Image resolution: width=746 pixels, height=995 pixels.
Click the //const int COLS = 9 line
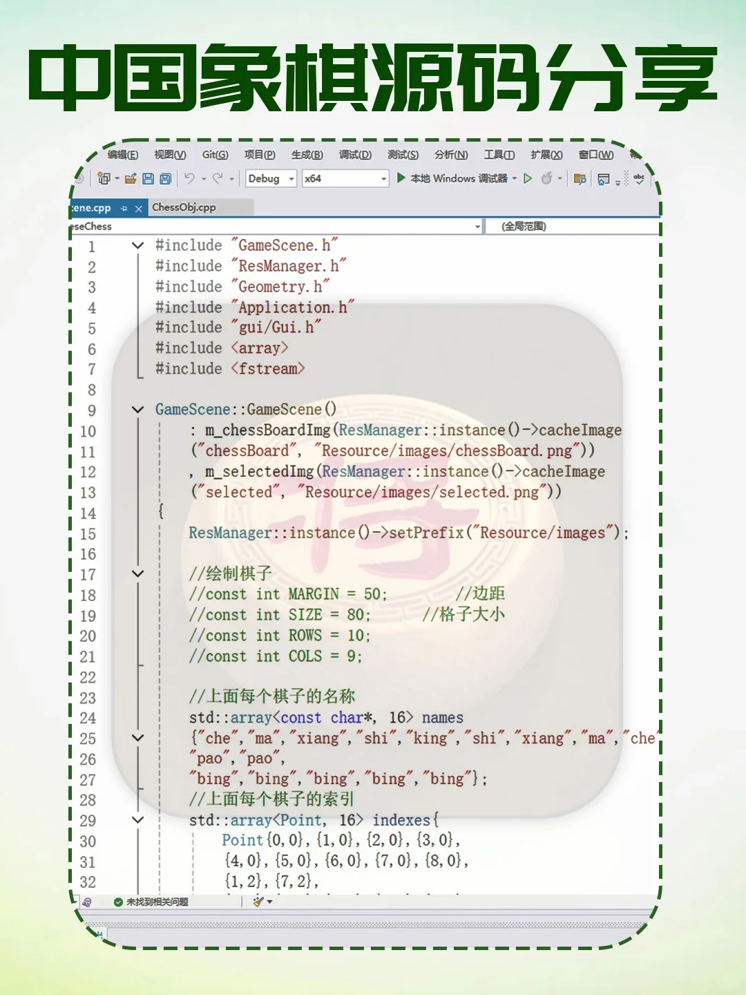tap(276, 656)
